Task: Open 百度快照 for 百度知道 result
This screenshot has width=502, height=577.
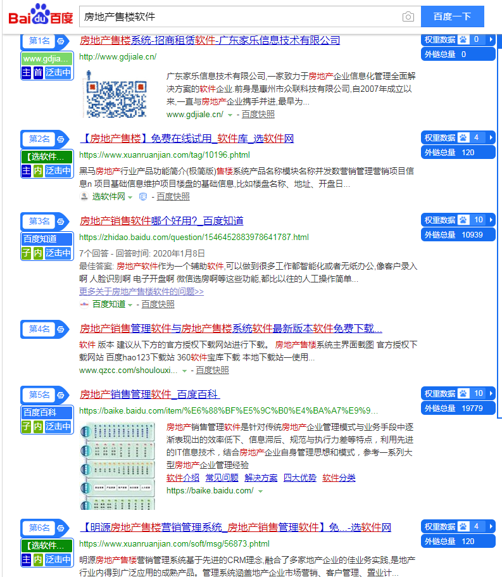Action: tap(158, 304)
